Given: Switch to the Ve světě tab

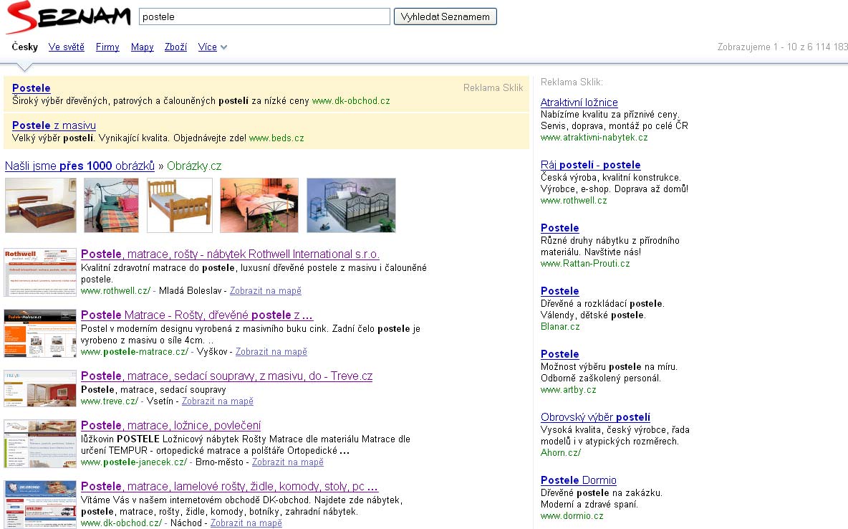Looking at the screenshot, I should coord(67,47).
